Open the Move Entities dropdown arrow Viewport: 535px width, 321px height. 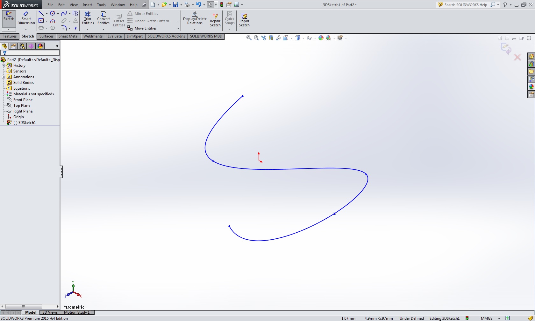click(x=178, y=29)
